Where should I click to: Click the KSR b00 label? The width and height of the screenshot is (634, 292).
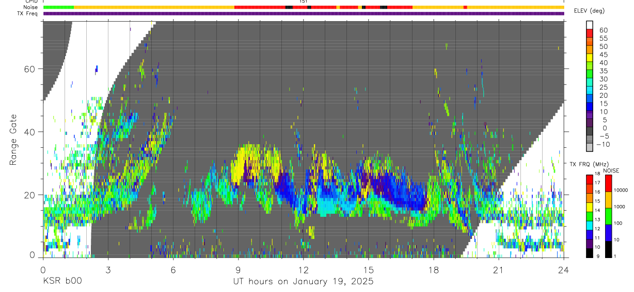(x=62, y=282)
